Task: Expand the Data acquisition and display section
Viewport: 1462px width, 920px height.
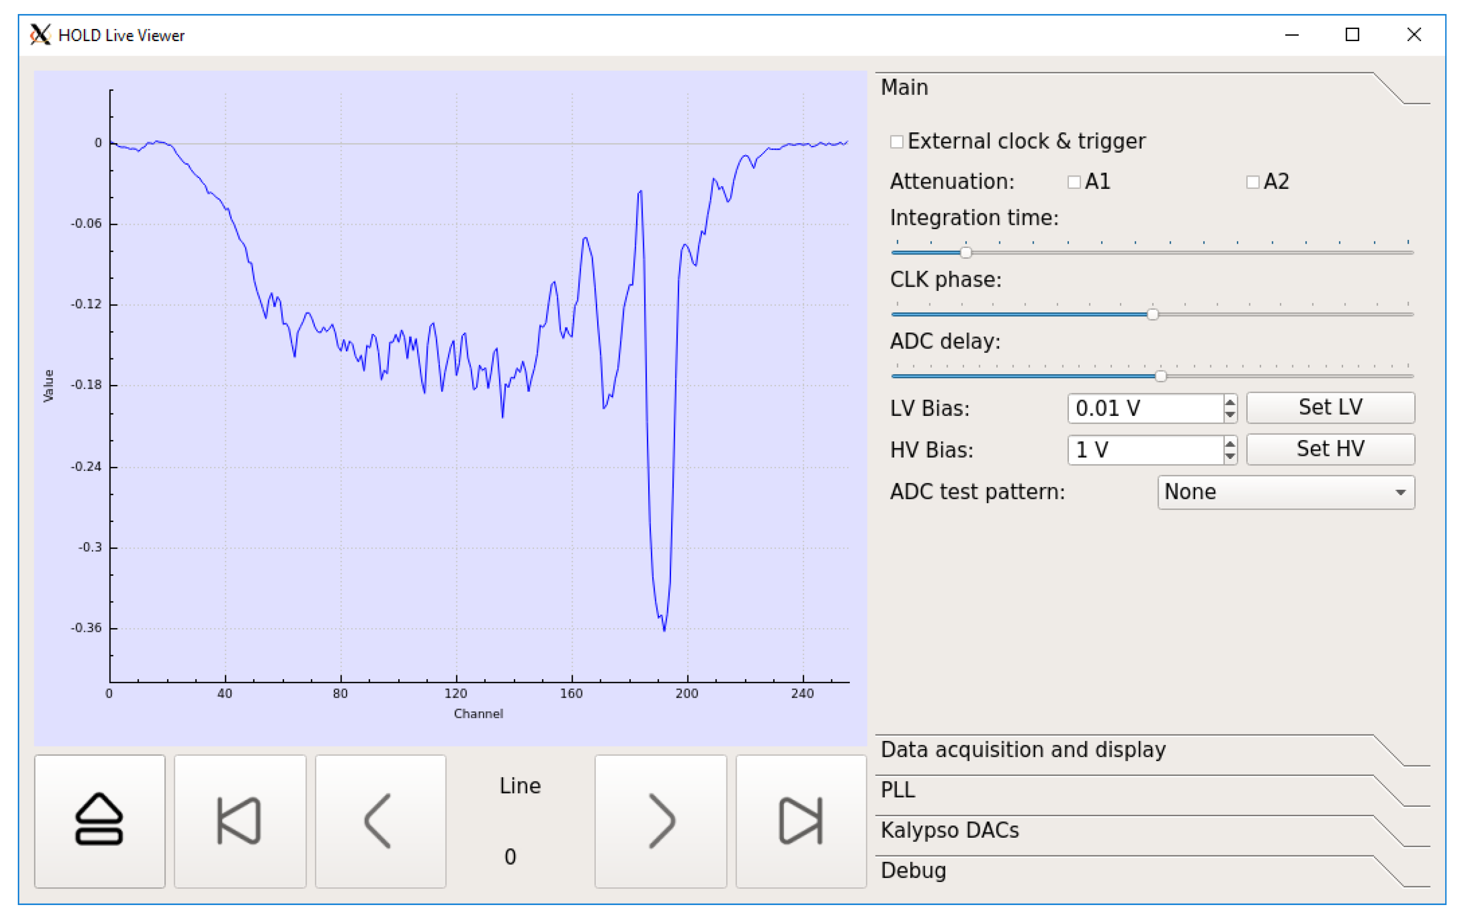Action: coord(1023,749)
